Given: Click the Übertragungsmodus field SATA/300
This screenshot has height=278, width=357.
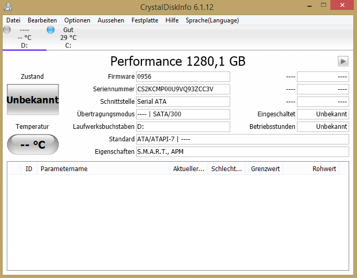Looking at the screenshot, I should [x=183, y=114].
